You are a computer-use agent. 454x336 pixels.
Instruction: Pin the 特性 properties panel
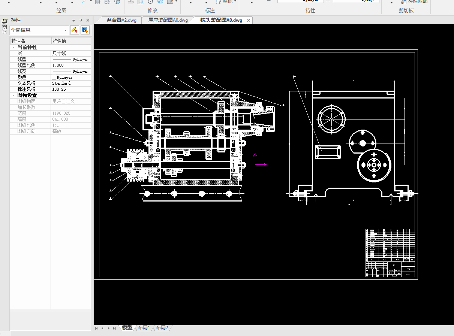click(81, 21)
